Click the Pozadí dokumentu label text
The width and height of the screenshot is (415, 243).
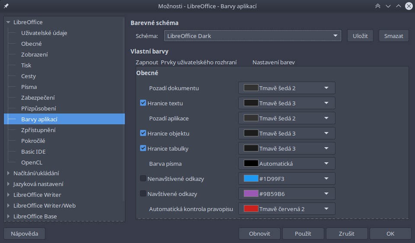coord(174,88)
